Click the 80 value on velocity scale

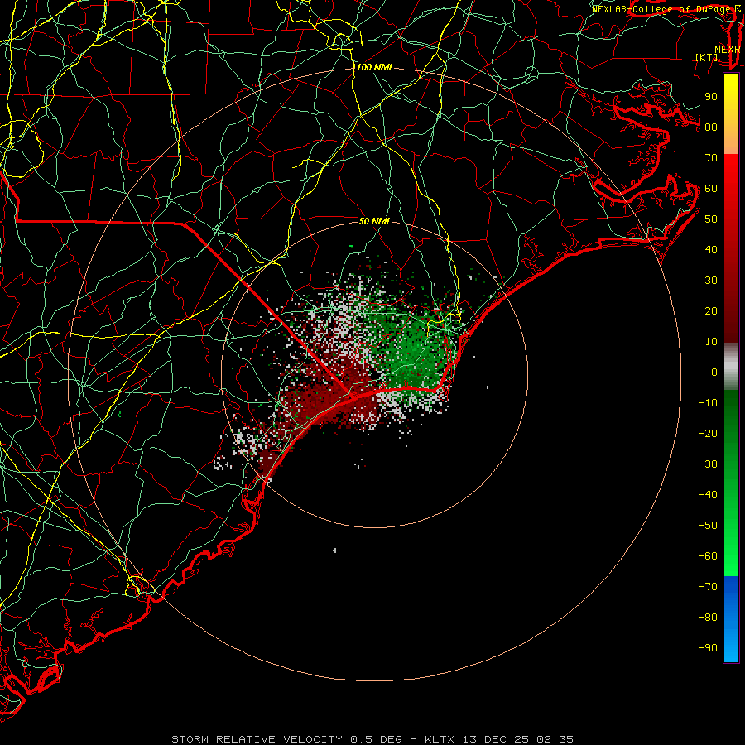click(711, 127)
